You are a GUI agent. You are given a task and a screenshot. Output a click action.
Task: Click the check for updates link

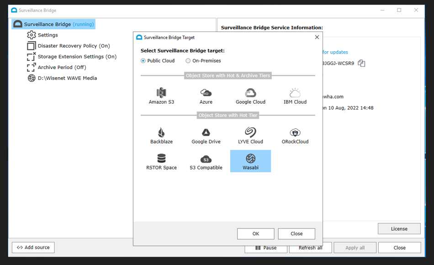(335, 52)
